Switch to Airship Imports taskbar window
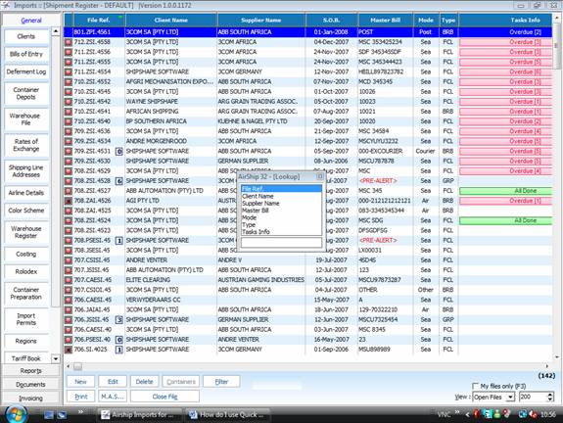 tap(140, 415)
